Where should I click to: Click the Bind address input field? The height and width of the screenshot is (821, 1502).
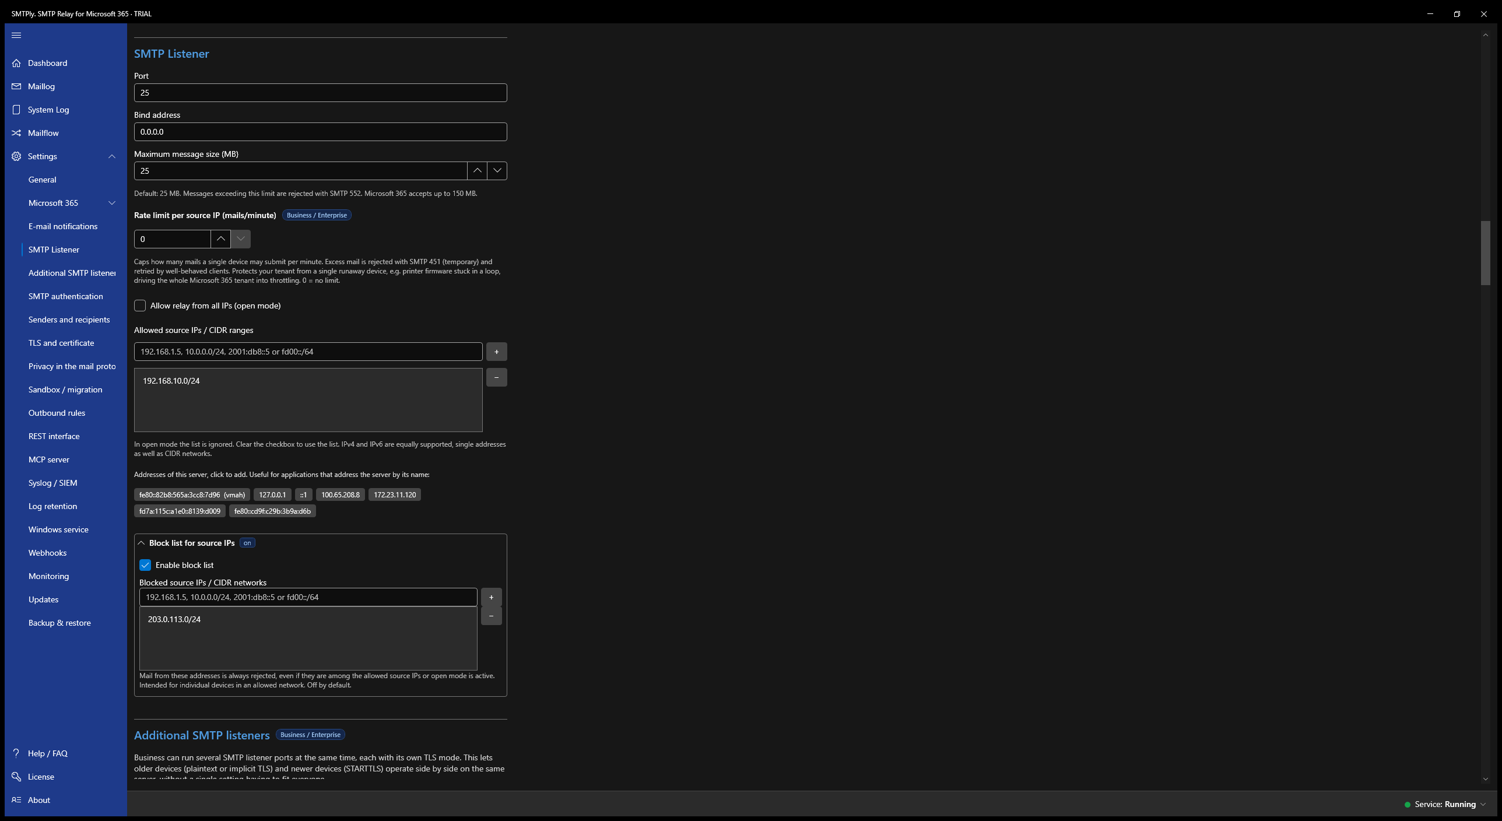pyautogui.click(x=320, y=132)
